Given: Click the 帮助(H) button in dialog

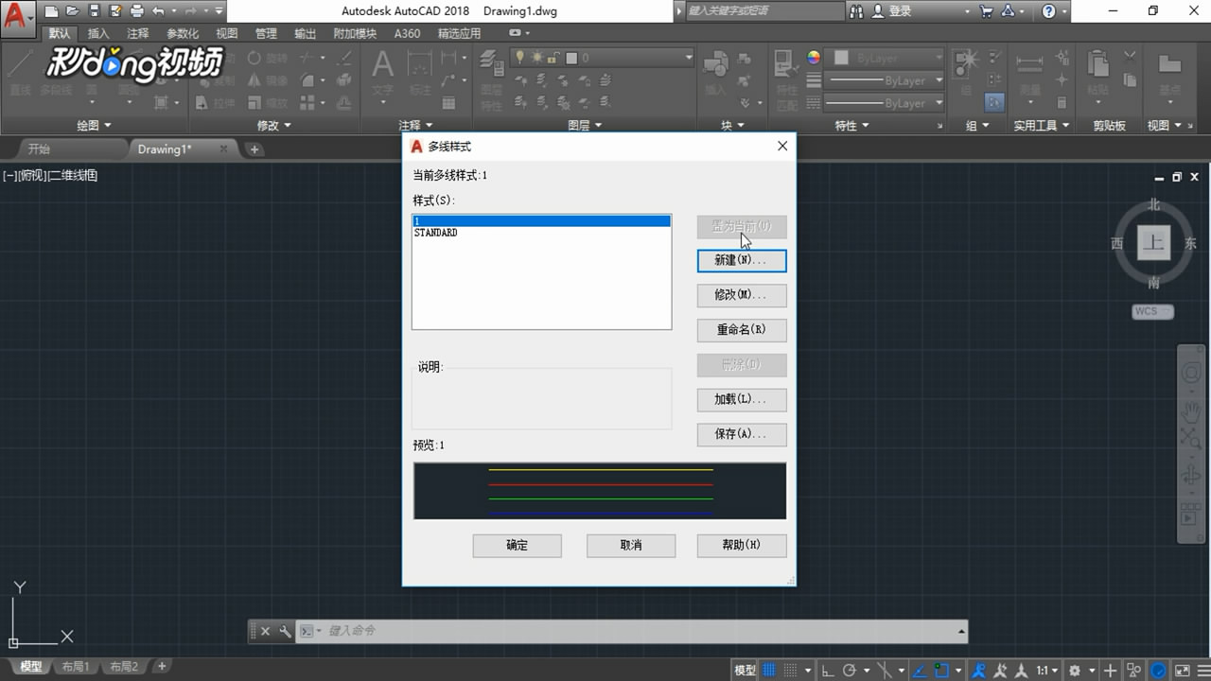Looking at the screenshot, I should coord(742,546).
